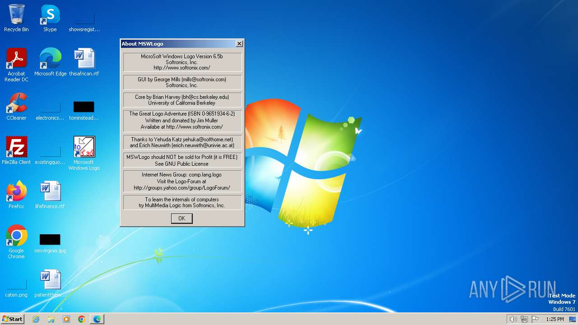
Task: Close the About MSWLogo dialog
Action: [x=239, y=44]
